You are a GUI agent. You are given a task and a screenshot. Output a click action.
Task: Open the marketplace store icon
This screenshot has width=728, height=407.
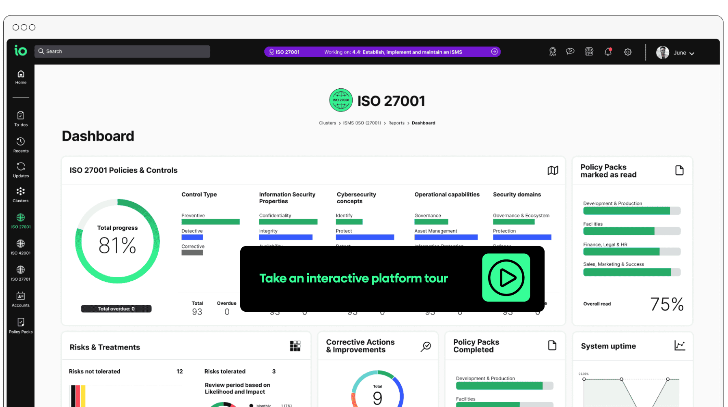point(589,51)
